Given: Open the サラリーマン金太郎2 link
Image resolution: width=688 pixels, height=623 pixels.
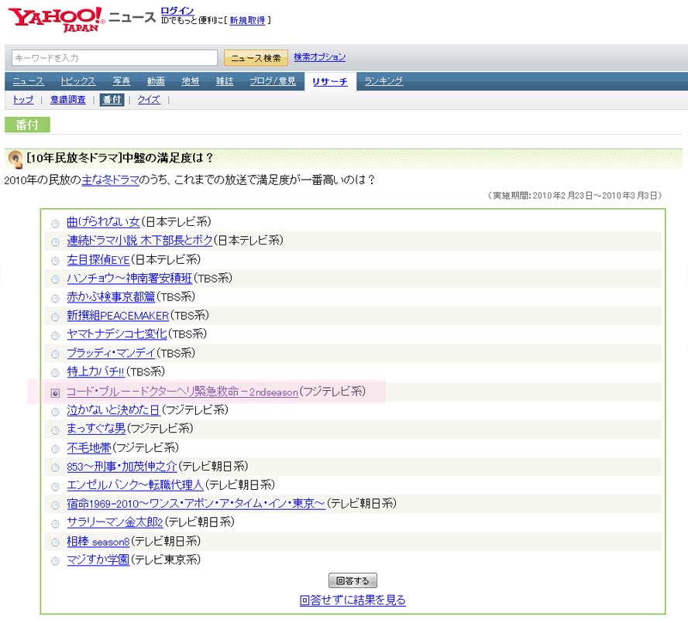Looking at the screenshot, I should [115, 522].
